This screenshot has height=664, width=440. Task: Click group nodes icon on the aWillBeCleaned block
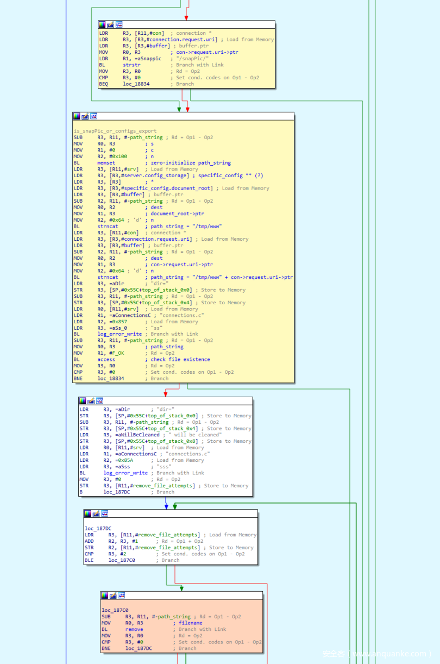click(x=99, y=401)
